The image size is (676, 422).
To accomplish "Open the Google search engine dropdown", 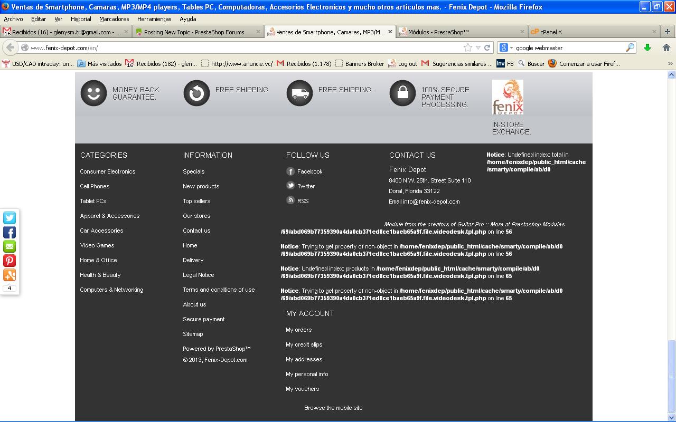I will point(506,47).
